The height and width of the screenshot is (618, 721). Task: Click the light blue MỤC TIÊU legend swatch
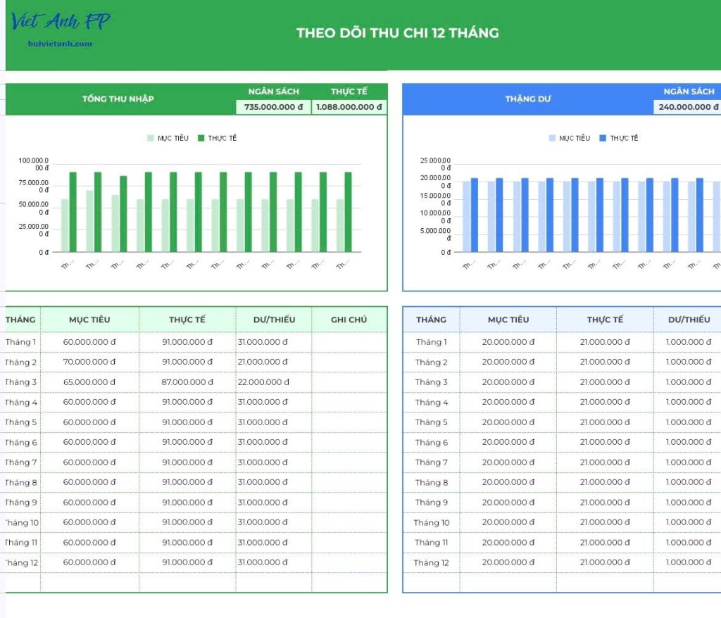coord(552,138)
